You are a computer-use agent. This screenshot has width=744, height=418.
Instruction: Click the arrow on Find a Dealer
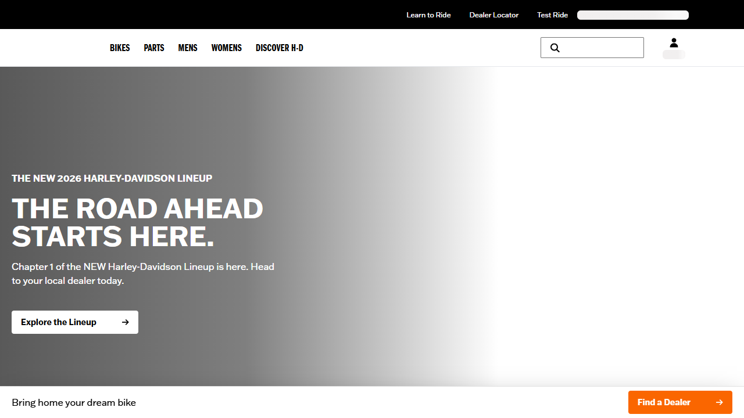pyautogui.click(x=719, y=402)
